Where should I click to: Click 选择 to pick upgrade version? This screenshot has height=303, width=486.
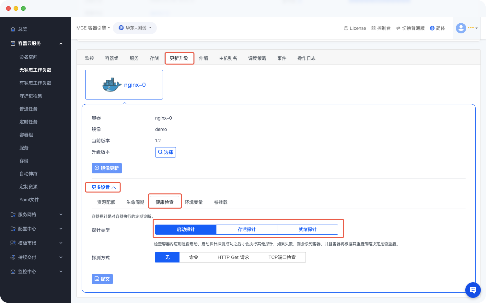[165, 152]
